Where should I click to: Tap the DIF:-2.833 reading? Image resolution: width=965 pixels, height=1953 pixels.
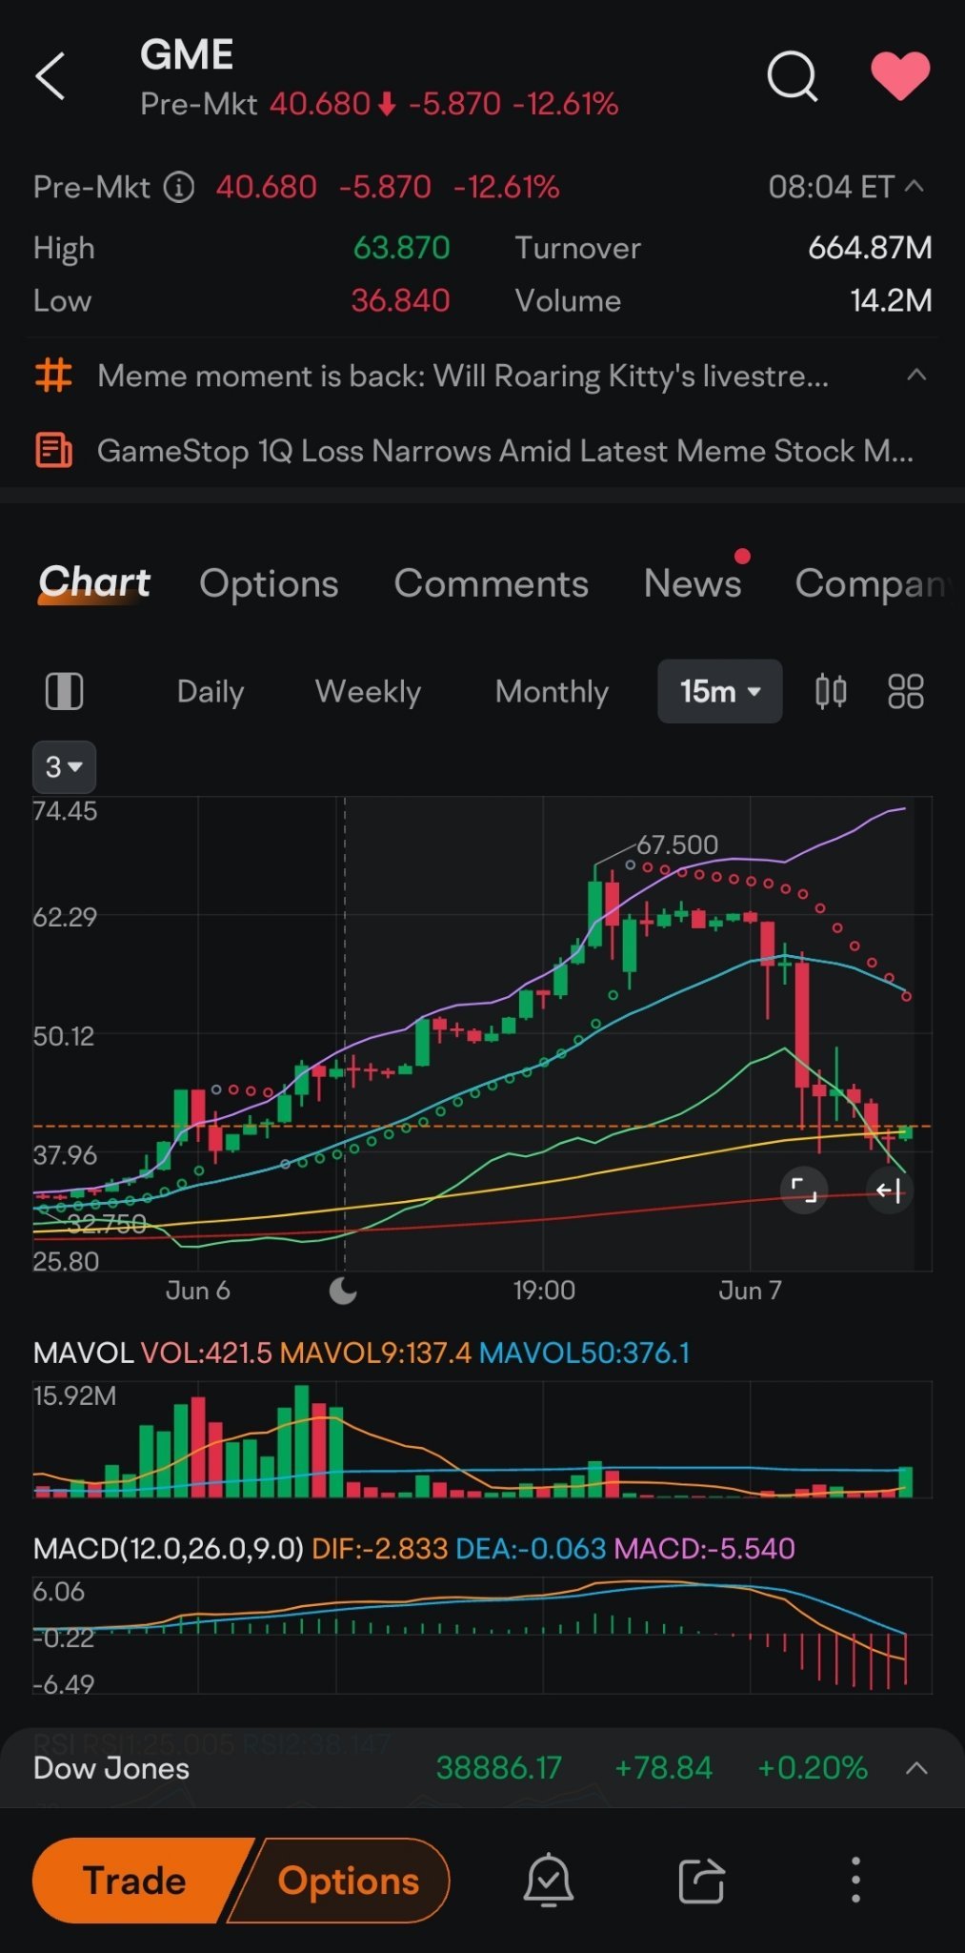point(380,1548)
